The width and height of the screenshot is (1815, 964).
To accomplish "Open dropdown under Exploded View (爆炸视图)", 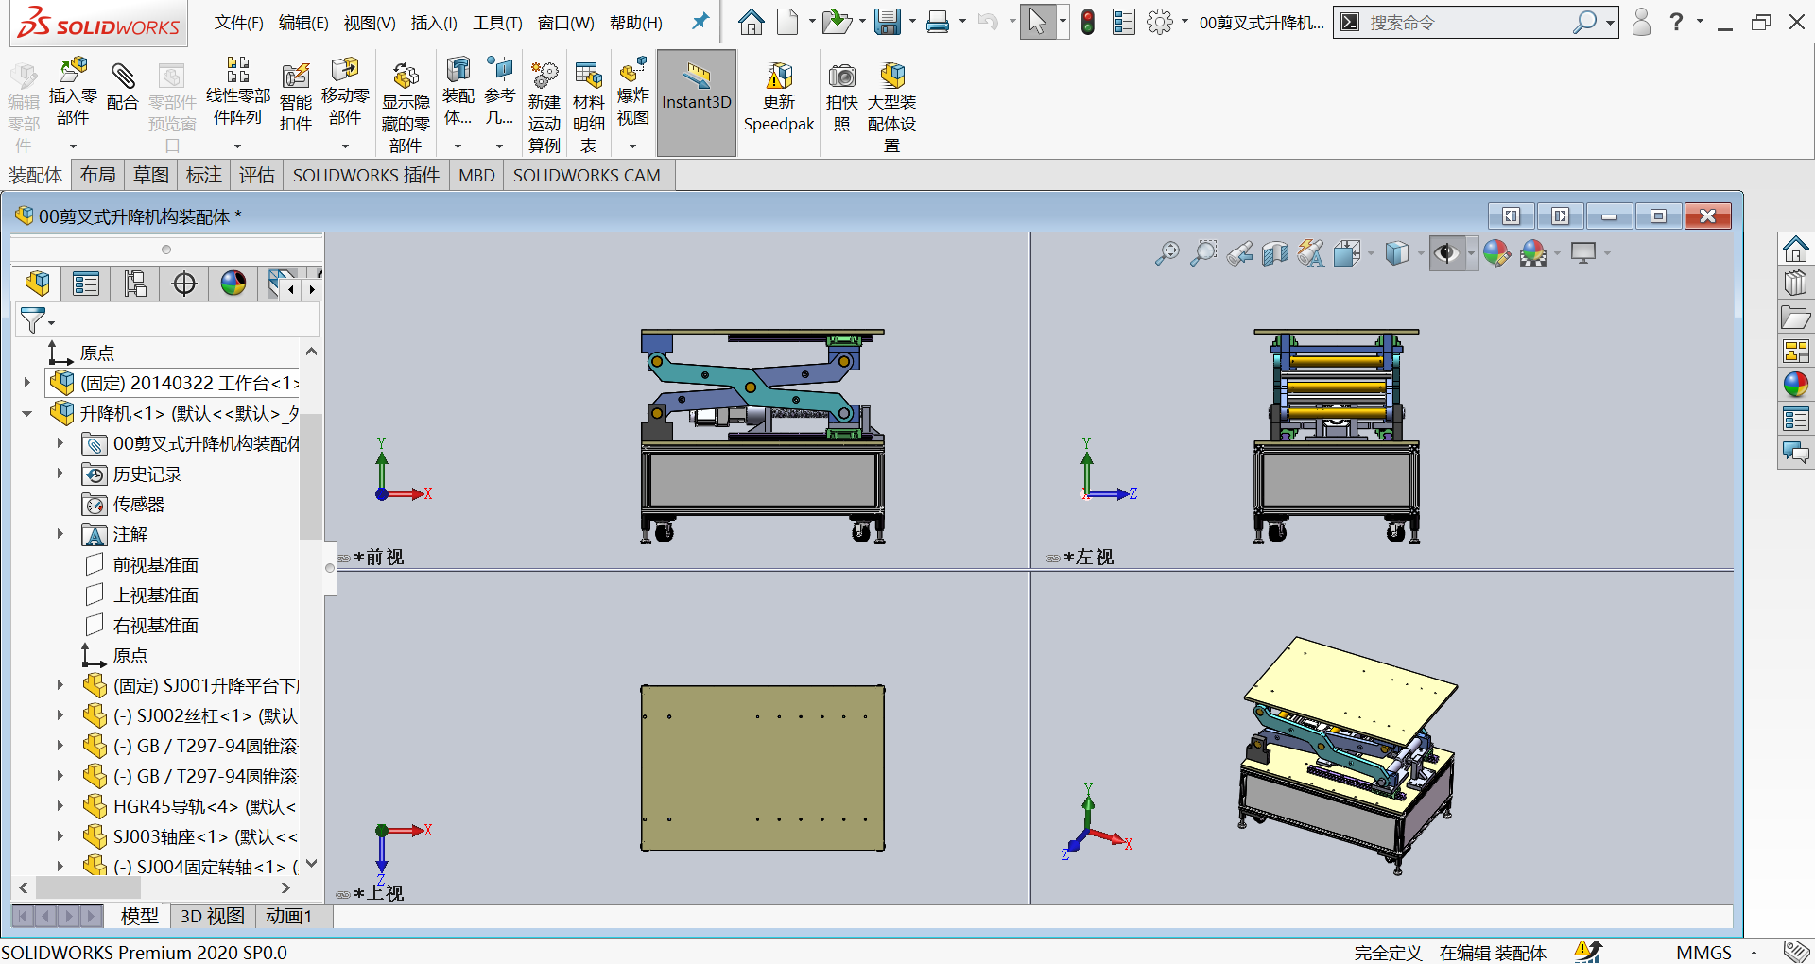I will coord(633,146).
